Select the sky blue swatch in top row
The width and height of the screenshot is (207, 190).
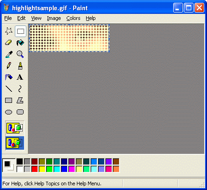(94, 162)
